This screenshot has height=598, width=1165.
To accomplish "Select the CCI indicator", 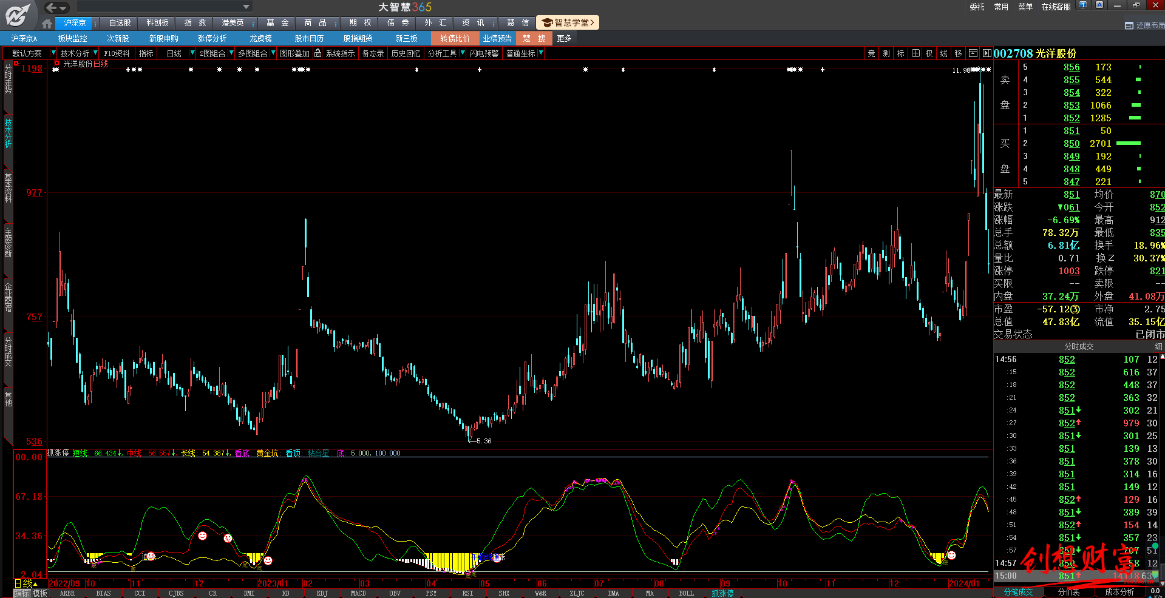I will (140, 593).
